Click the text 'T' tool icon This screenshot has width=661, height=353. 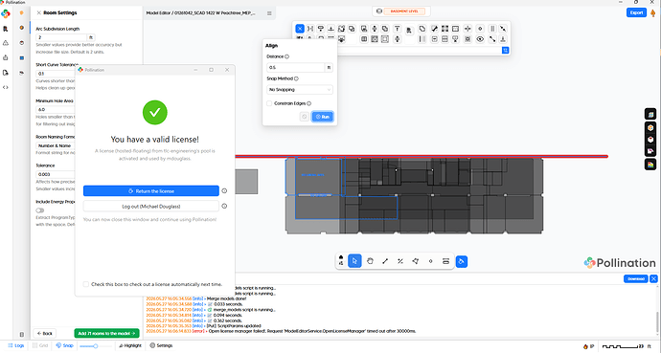coord(398,29)
